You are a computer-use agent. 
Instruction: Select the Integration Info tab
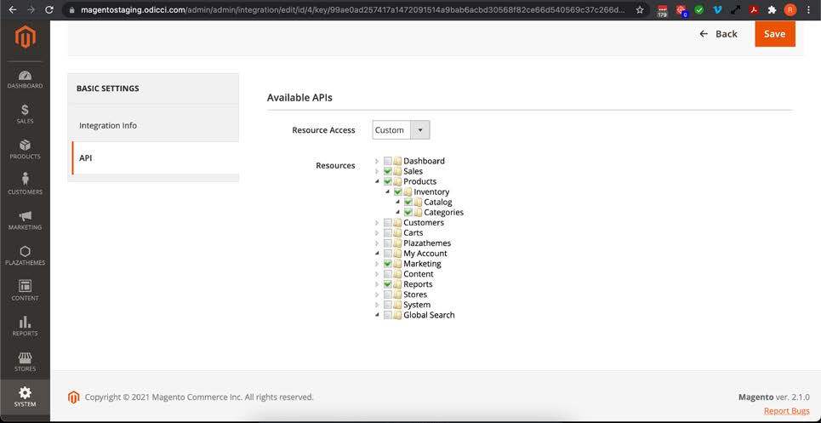pos(108,125)
